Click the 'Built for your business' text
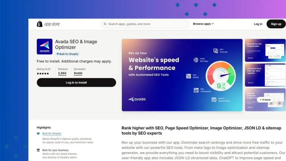286x161 pixels. click(x=56, y=150)
